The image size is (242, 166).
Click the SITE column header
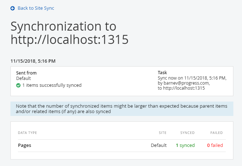163,133
